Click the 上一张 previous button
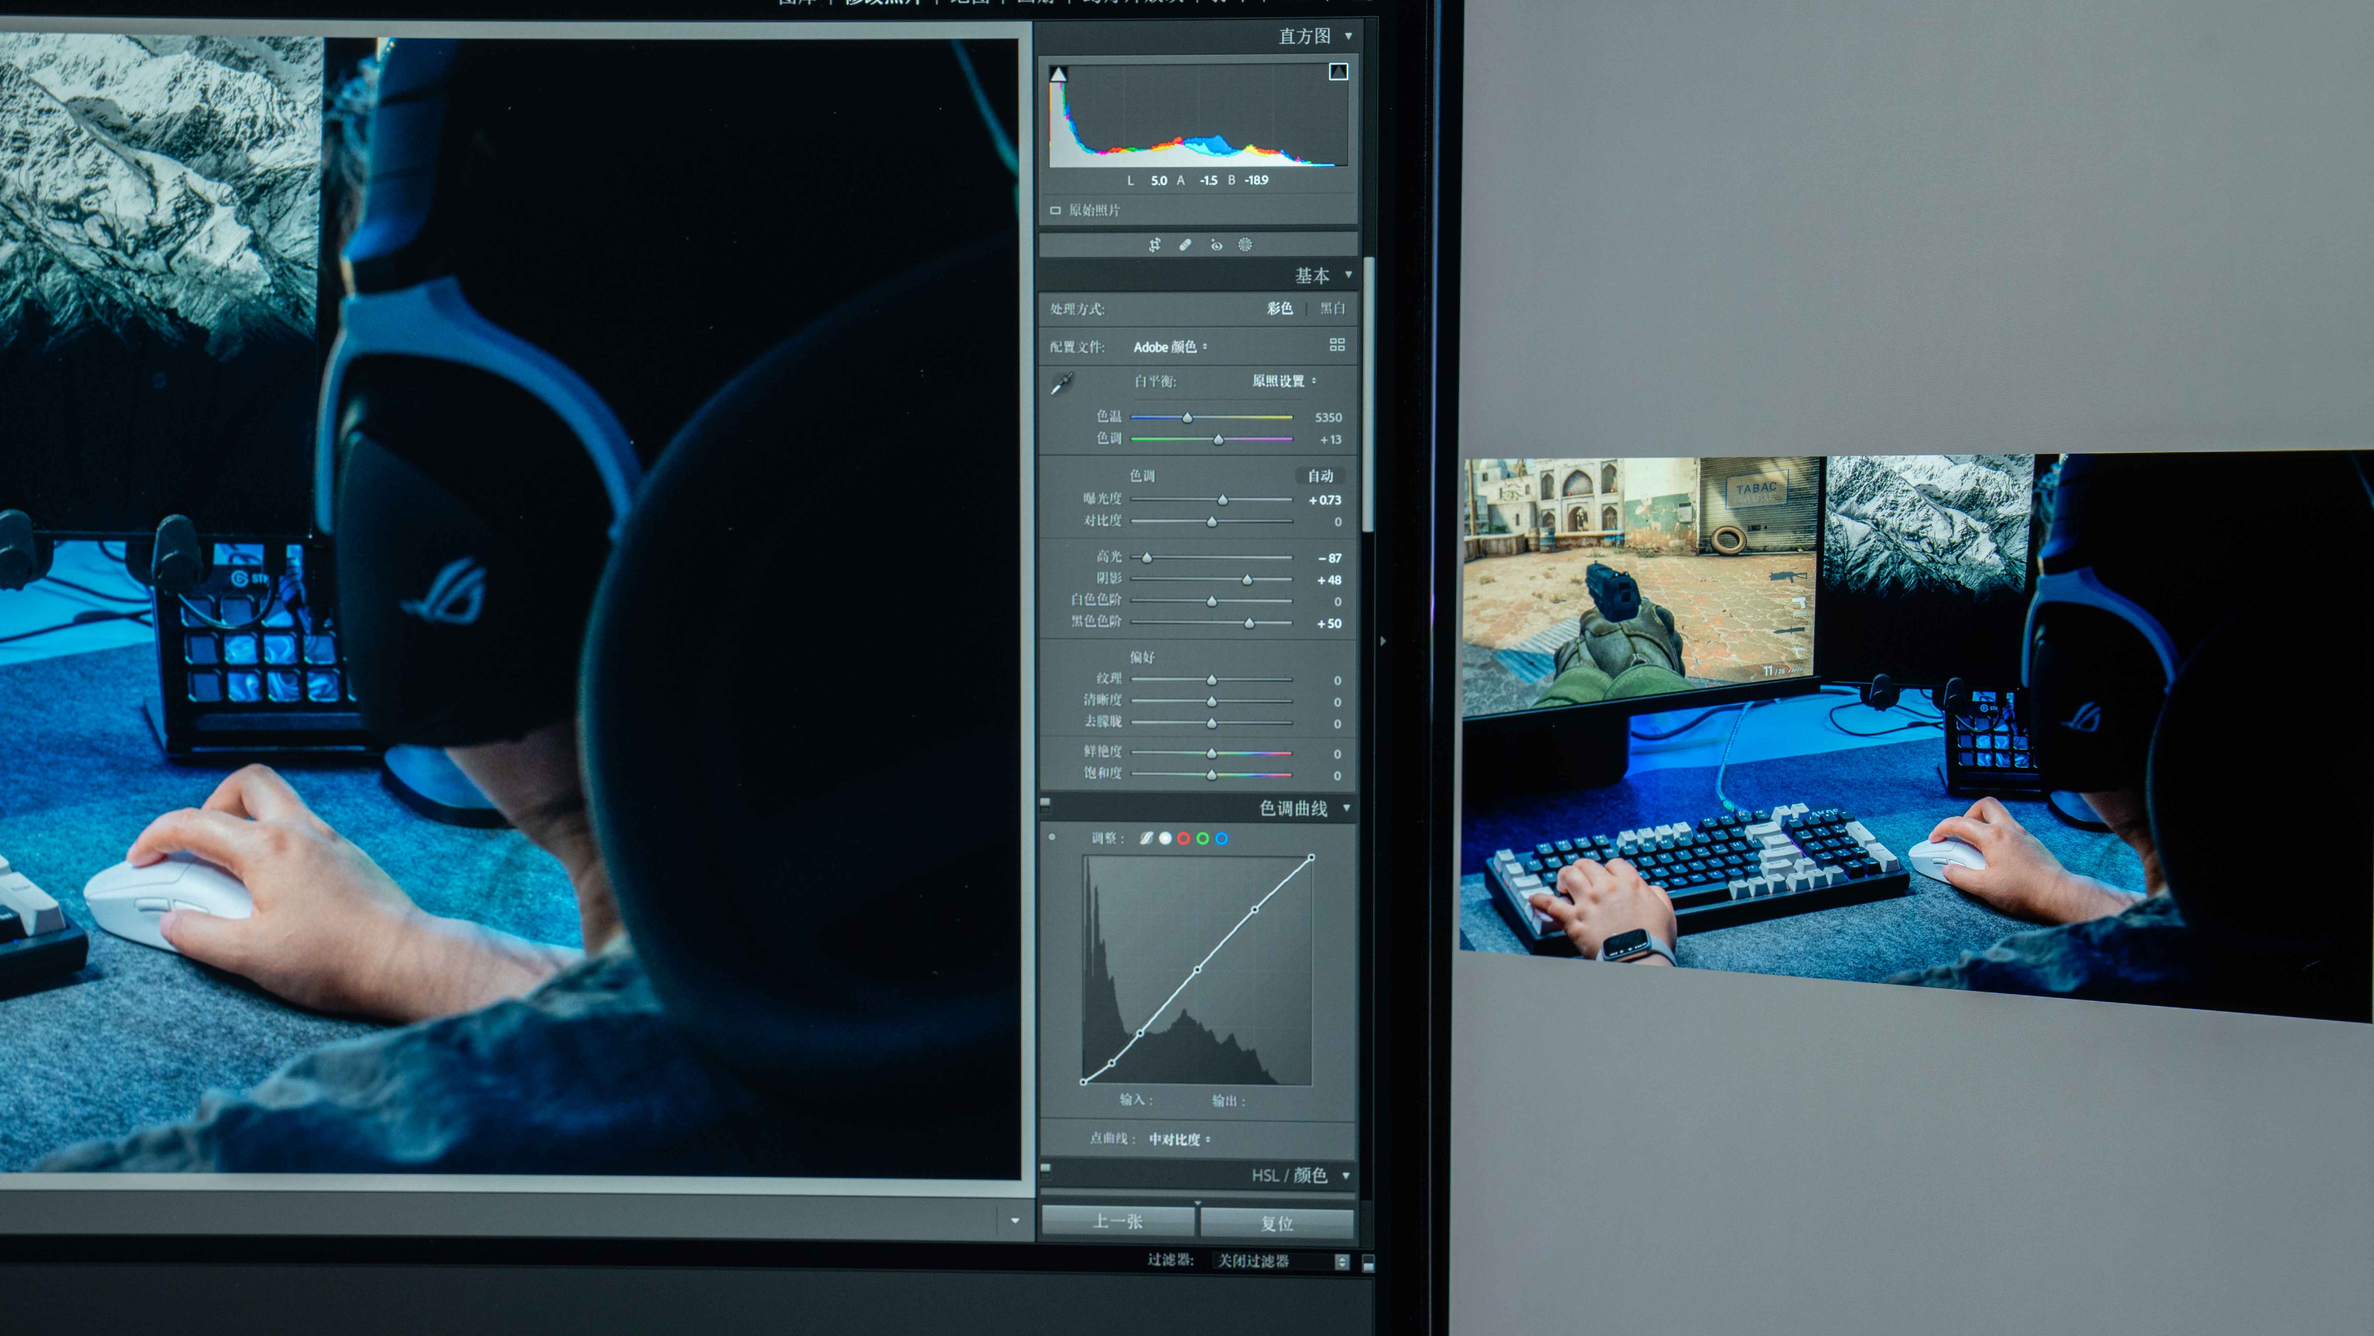 (1117, 1221)
